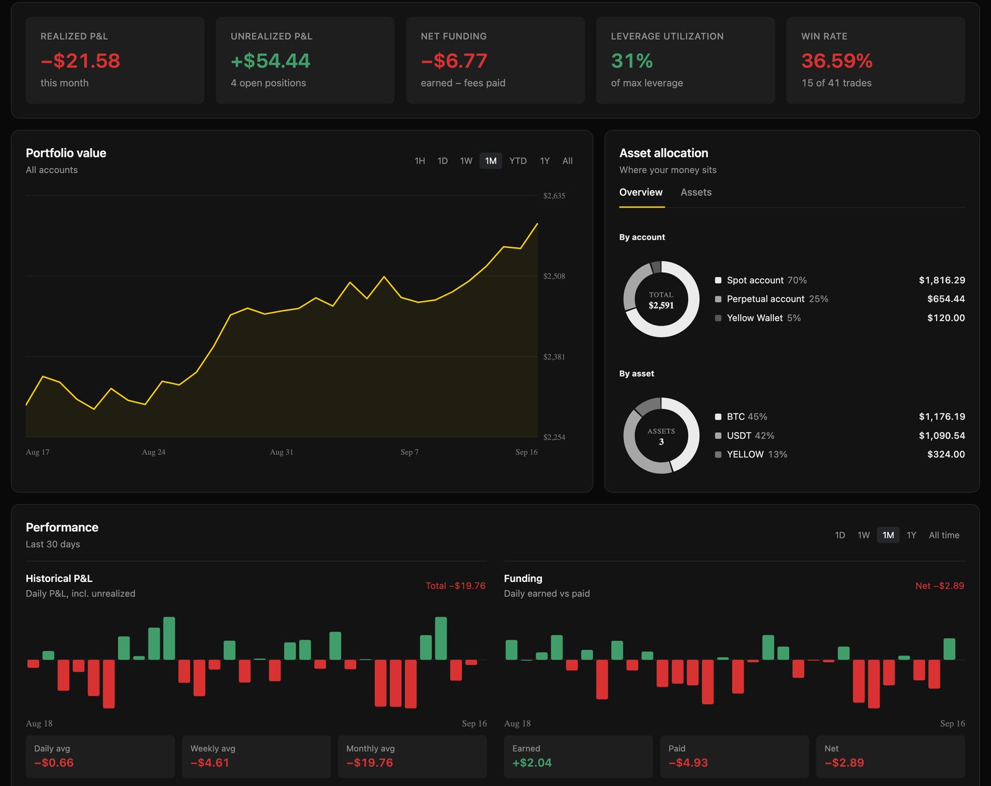Click the Earned +$2.04 card
This screenshot has width=991, height=786.
[x=578, y=757]
